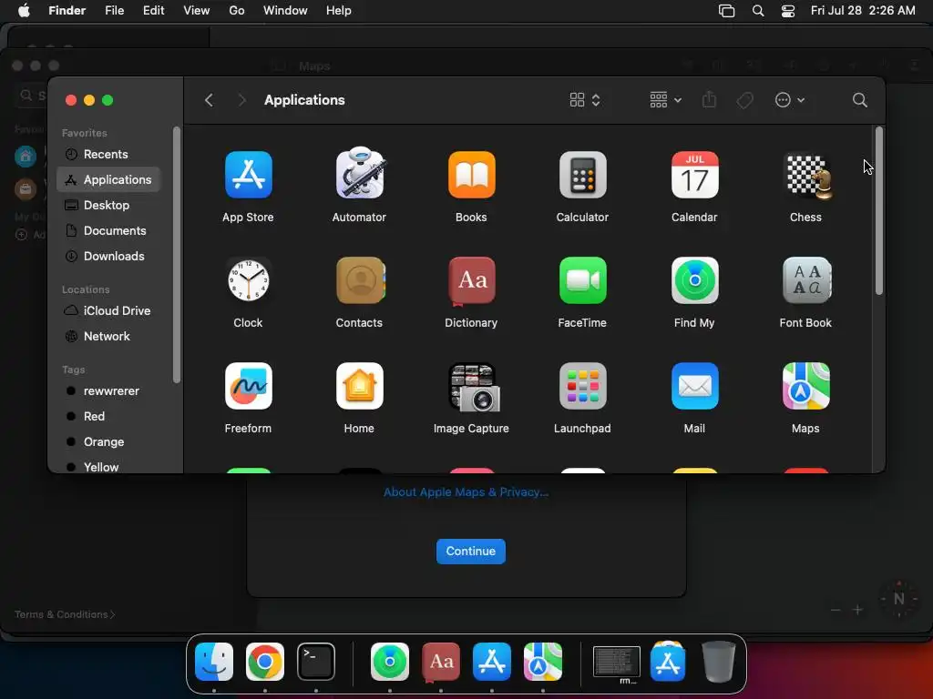Open the App Store application icon
Image resolution: width=933 pixels, height=699 pixels.
click(248, 175)
